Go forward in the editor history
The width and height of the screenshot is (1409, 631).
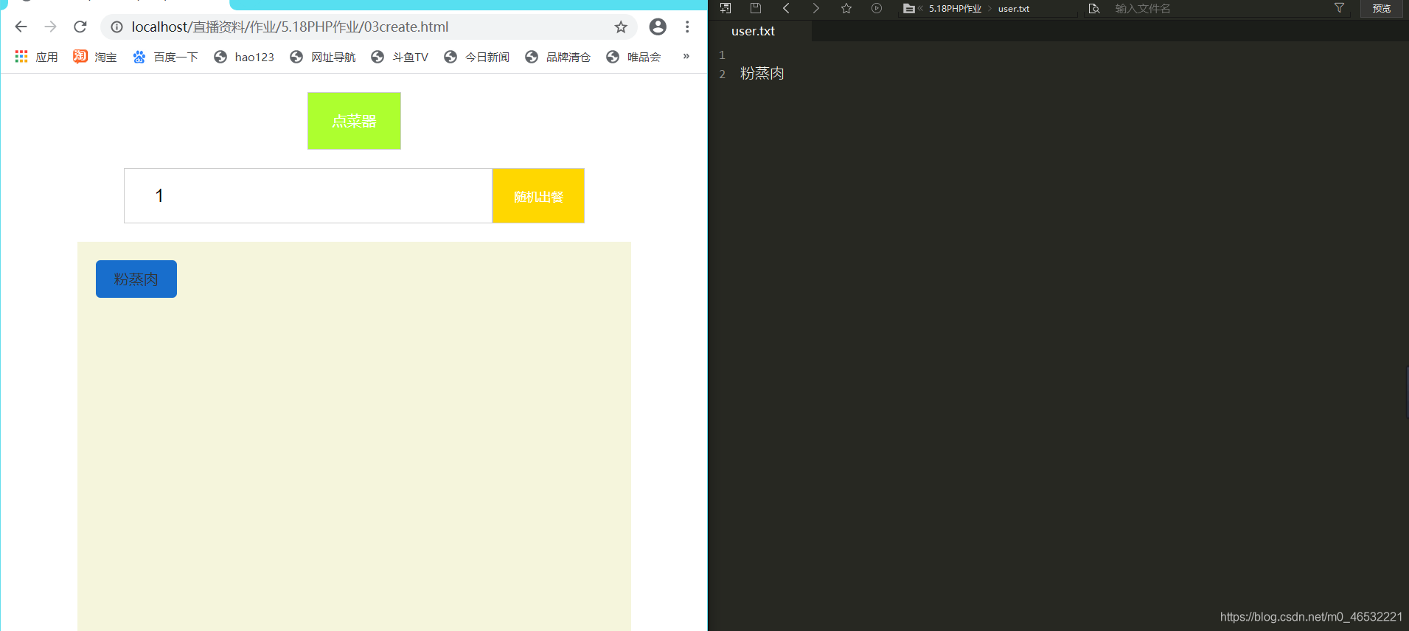pyautogui.click(x=815, y=8)
